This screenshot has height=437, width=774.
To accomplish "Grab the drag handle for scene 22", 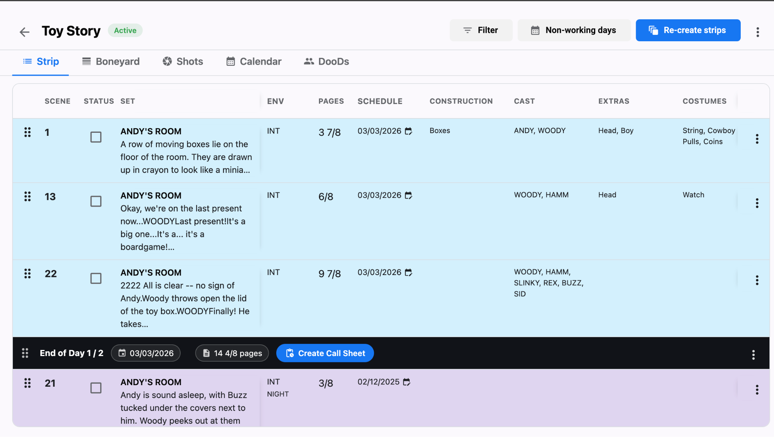I will pos(28,274).
